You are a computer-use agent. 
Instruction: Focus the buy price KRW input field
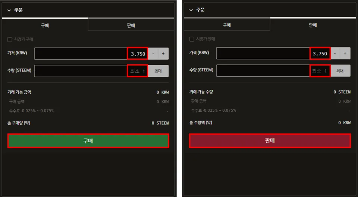click(x=91, y=54)
